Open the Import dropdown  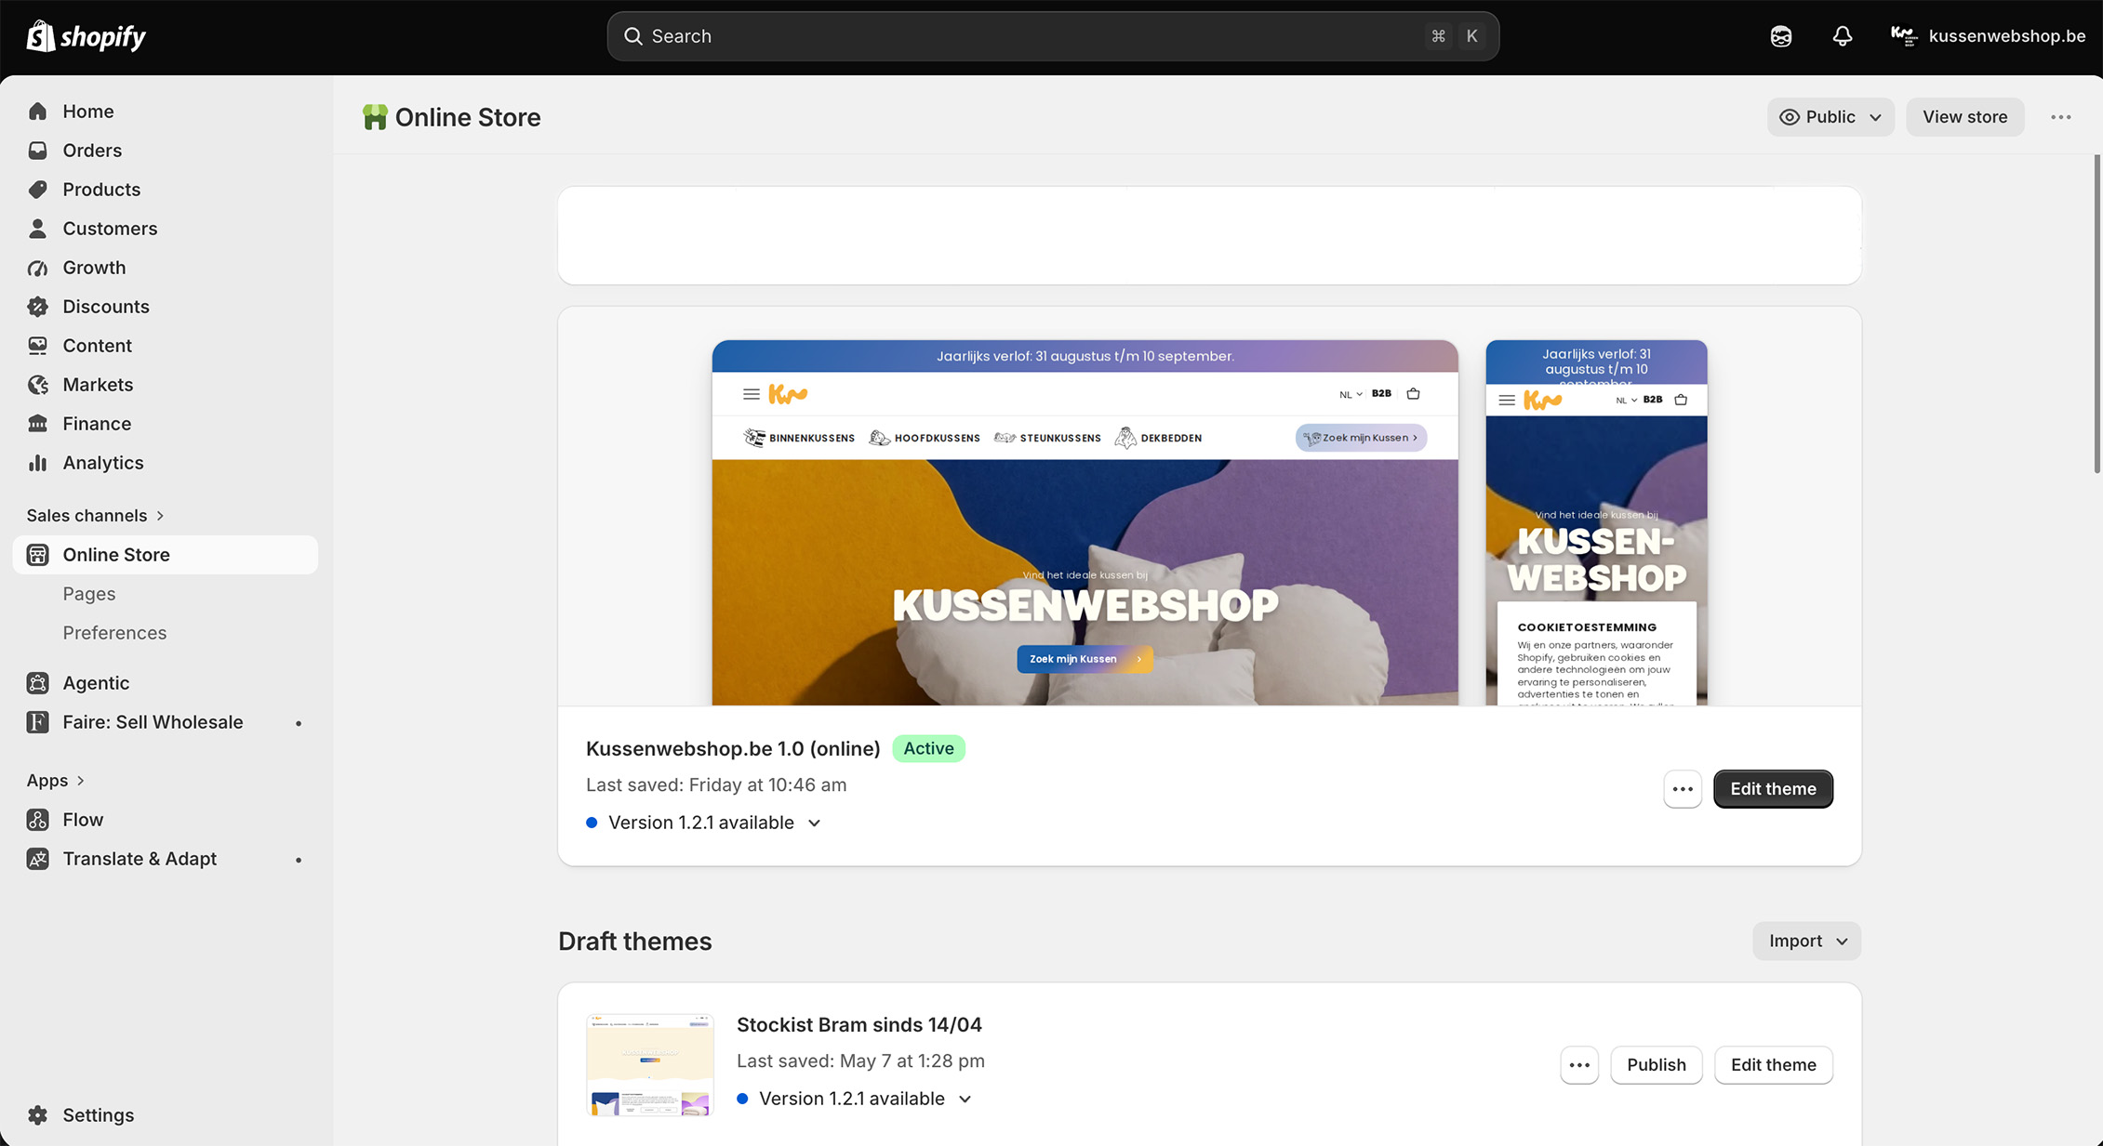pyautogui.click(x=1807, y=941)
